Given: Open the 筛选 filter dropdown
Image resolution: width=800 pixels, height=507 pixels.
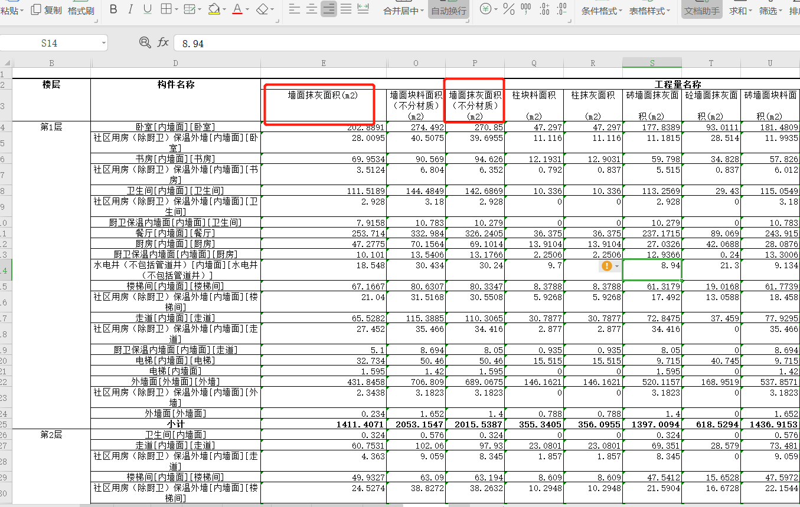Looking at the screenshot, I should [x=771, y=11].
